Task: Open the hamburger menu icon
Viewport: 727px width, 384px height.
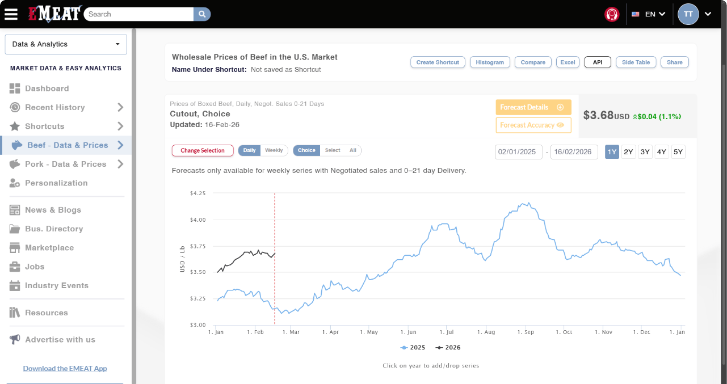Action: (11, 14)
